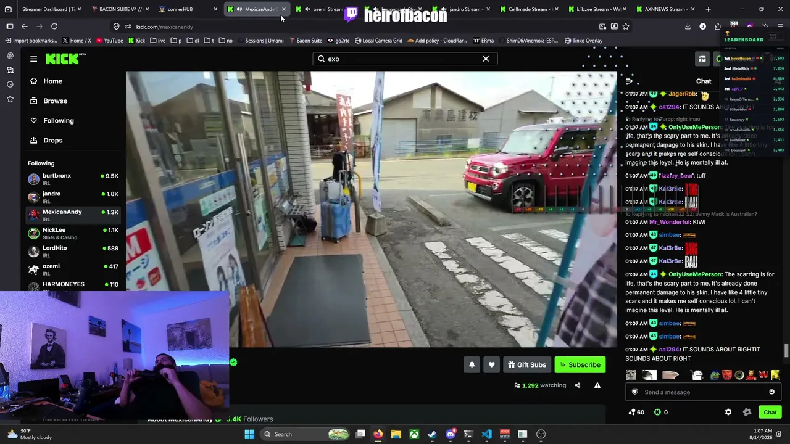
Task: Click the green Chat send button
Action: [770, 412]
